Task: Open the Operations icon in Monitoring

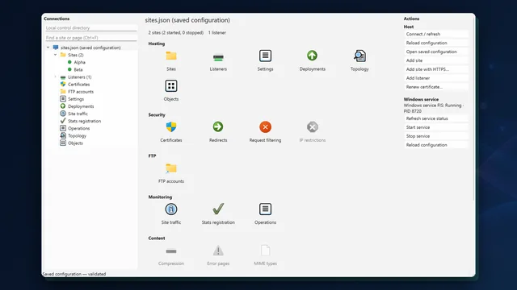Action: [x=266, y=209]
